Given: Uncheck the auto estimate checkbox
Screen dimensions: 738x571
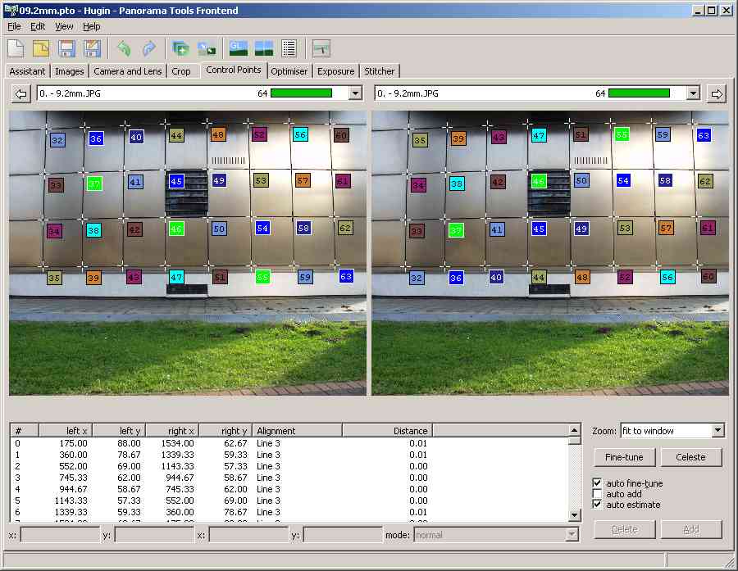Looking at the screenshot, I should click(597, 505).
